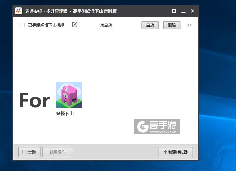
Task: Create a new emulator with 新建模拟器
Action: pyautogui.click(x=175, y=152)
